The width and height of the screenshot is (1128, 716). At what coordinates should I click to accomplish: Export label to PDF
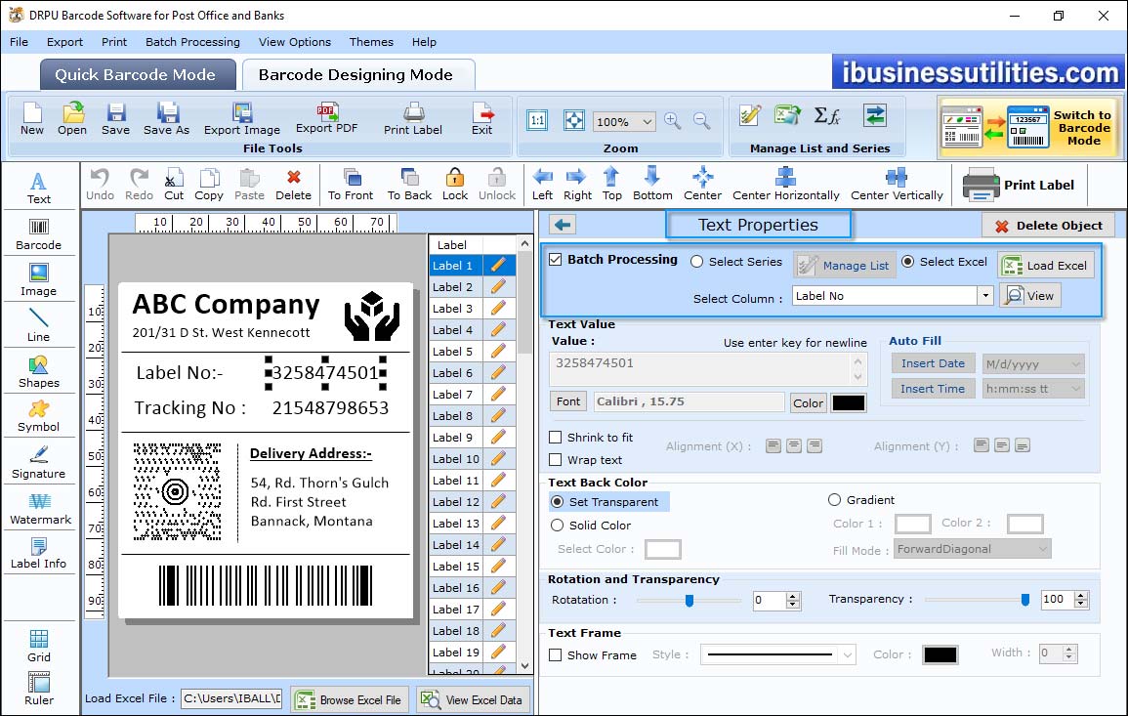tap(326, 119)
